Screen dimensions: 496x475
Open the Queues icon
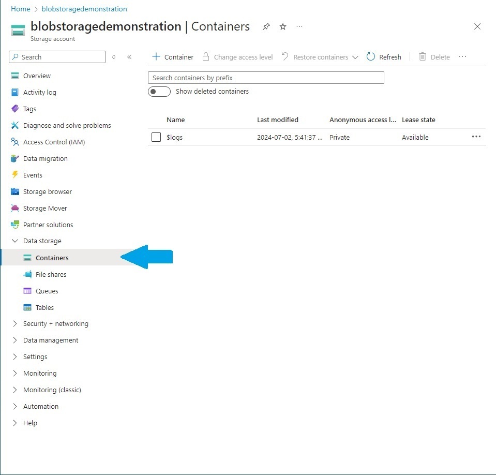(x=27, y=291)
